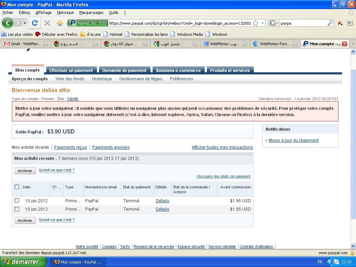Open the Windows Media bookmark
The image size is (356, 267).
[x=187, y=34]
